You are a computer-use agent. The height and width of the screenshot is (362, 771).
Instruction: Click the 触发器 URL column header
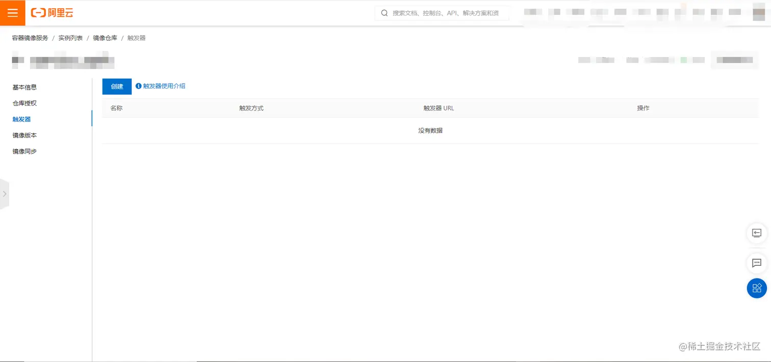[439, 108]
